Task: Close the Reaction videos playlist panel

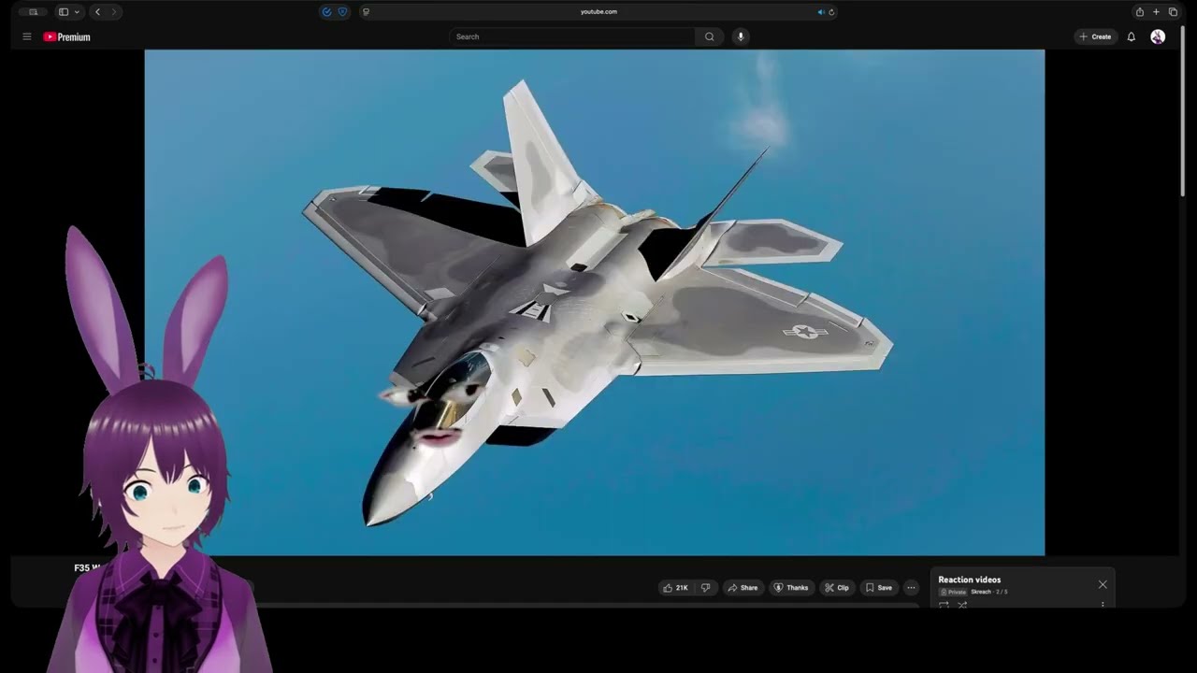Action: [1103, 584]
